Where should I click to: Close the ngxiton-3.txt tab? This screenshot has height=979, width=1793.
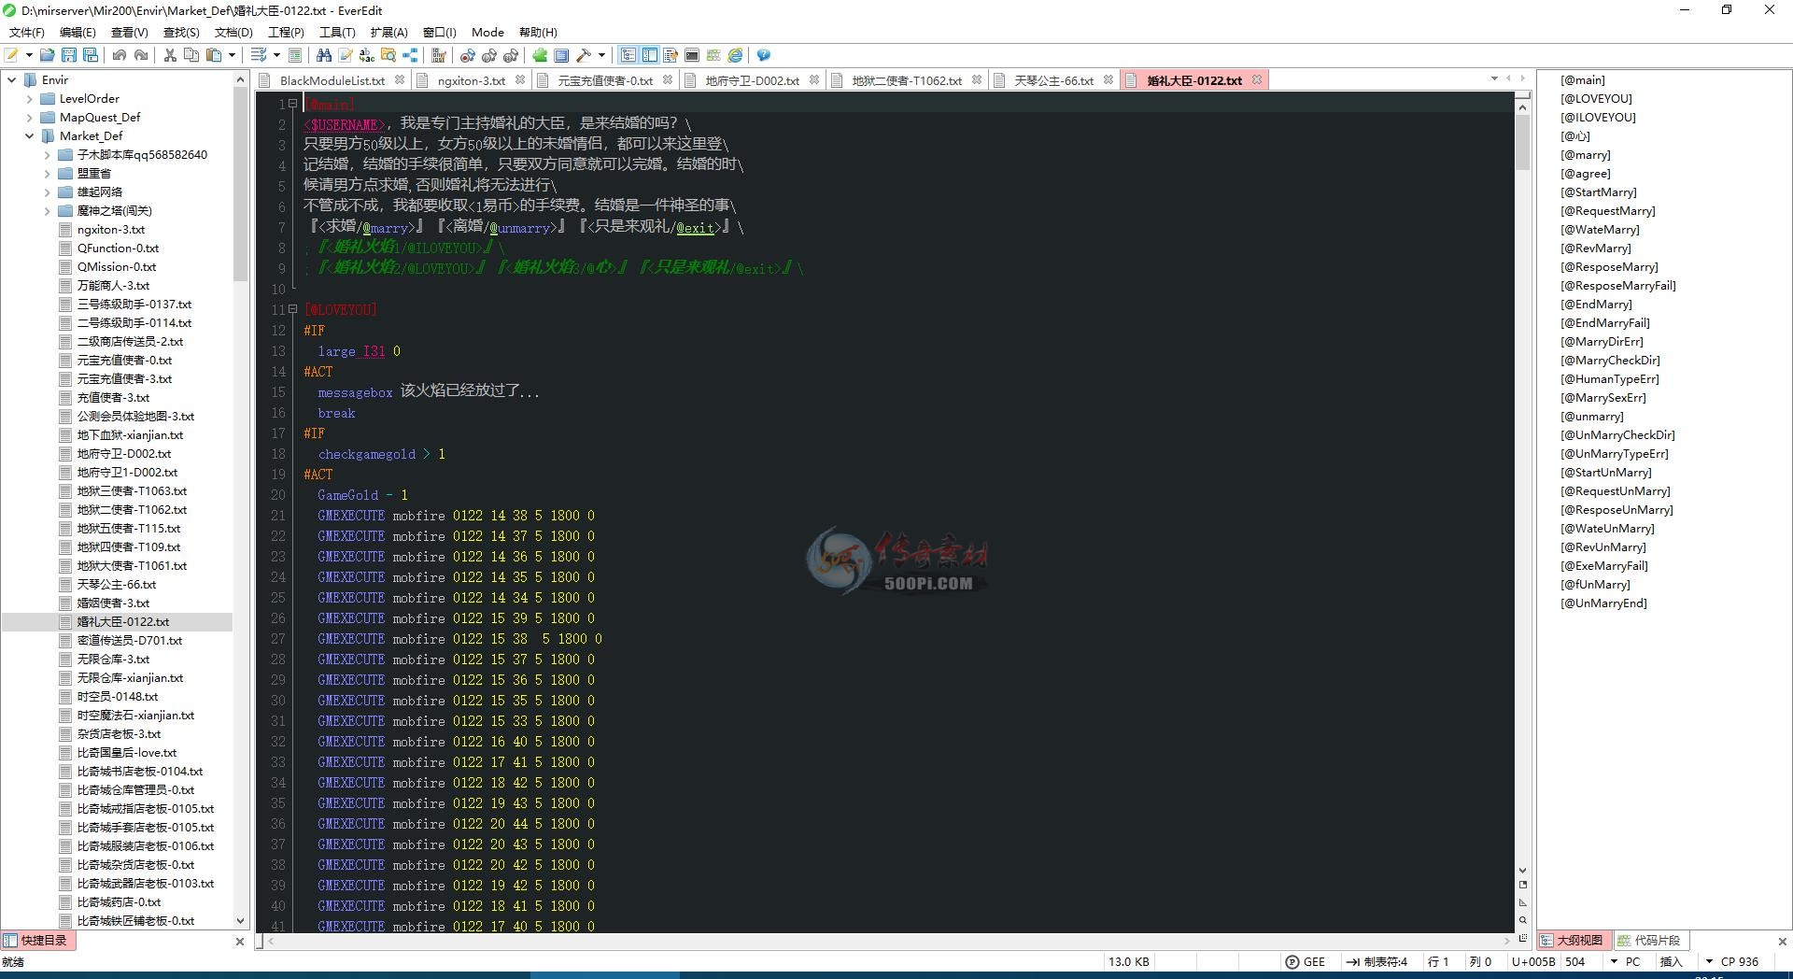click(520, 79)
